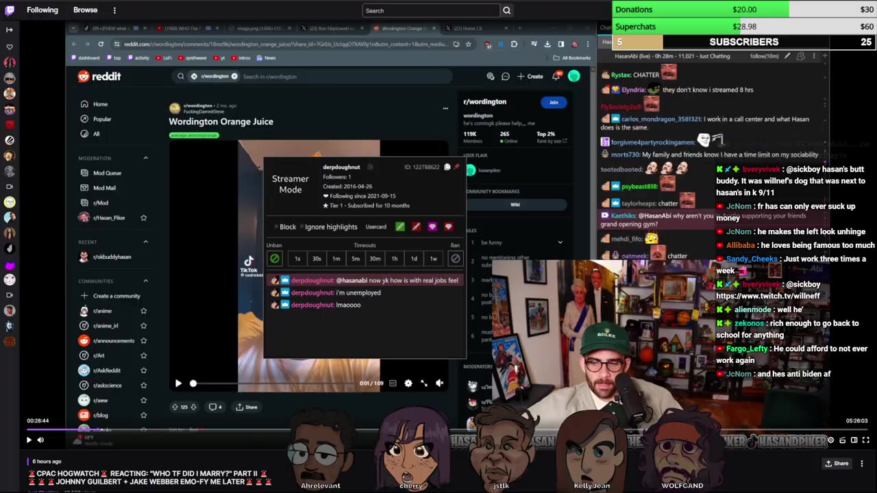The image size is (877, 493).
Task: Click the green Unban icon
Action: pyautogui.click(x=275, y=258)
